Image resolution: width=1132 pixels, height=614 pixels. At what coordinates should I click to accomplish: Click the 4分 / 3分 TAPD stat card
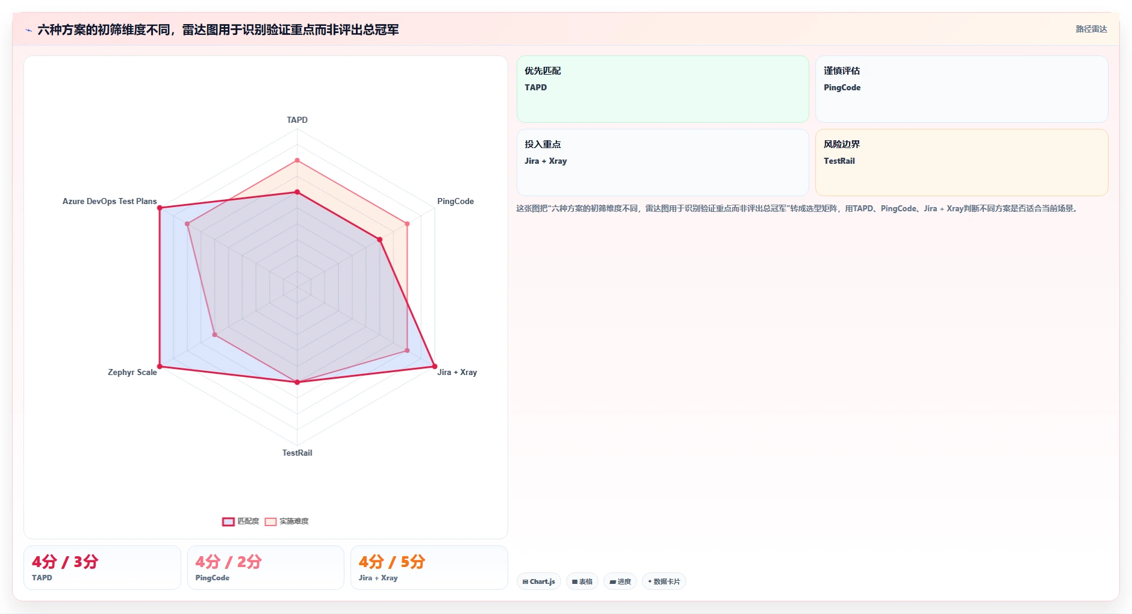pyautogui.click(x=102, y=568)
